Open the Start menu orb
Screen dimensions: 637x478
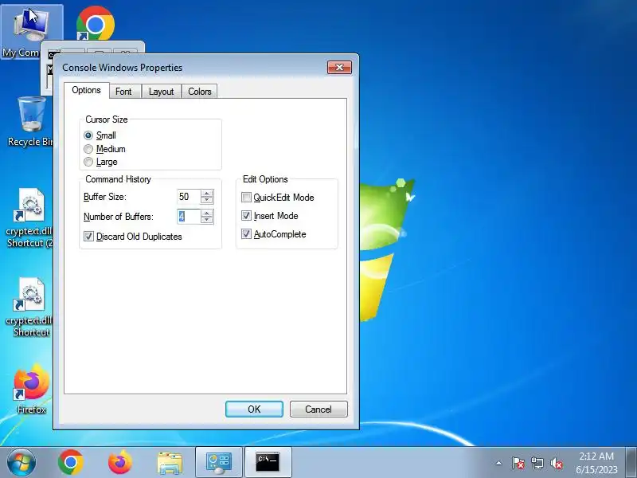(21, 462)
